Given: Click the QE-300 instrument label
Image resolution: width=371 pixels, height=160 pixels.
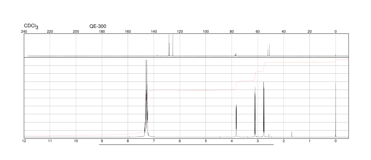Looking at the screenshot, I should (x=98, y=26).
